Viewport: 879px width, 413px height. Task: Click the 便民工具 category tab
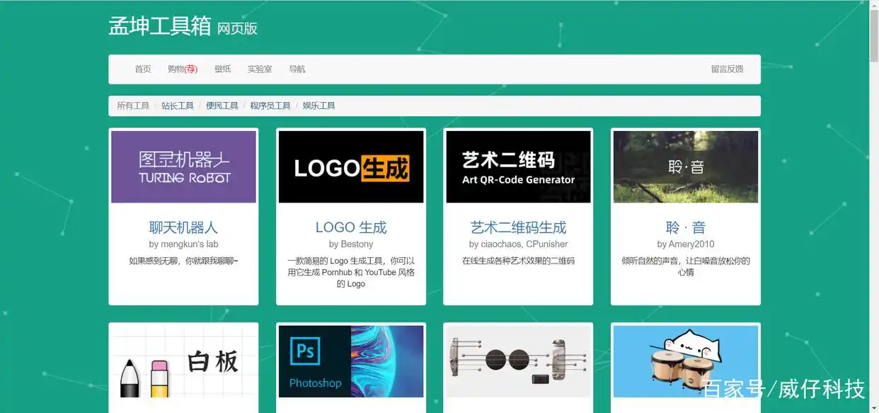(x=222, y=105)
